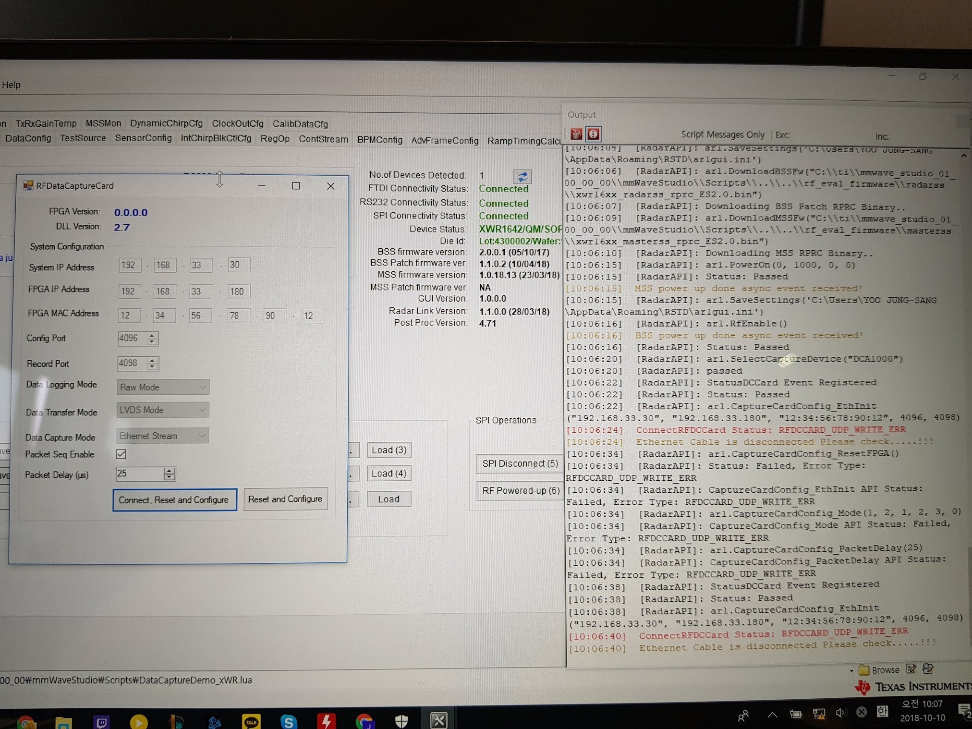Select the mmWave Studio taskbar icon
This screenshot has width=972, height=729.
(x=439, y=720)
